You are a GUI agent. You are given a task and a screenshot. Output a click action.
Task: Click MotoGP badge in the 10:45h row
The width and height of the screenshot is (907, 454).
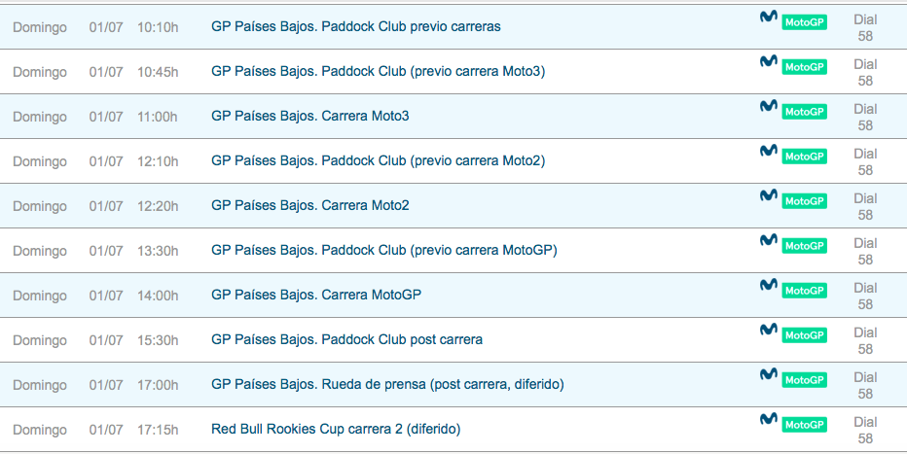click(x=804, y=67)
